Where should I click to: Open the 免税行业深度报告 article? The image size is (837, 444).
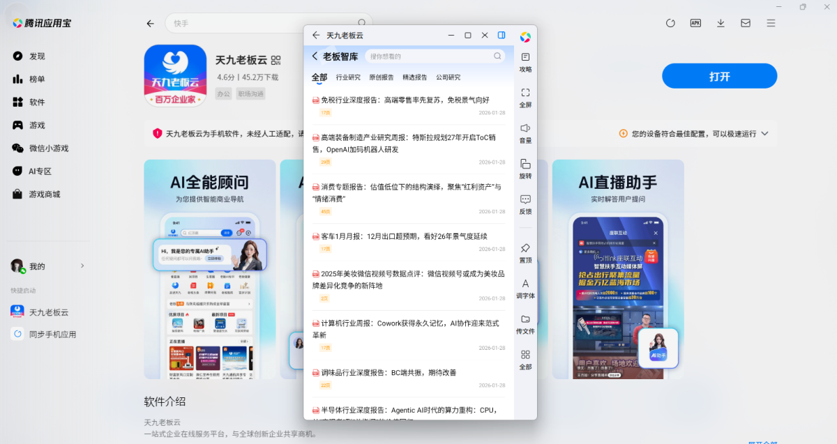[x=405, y=100]
